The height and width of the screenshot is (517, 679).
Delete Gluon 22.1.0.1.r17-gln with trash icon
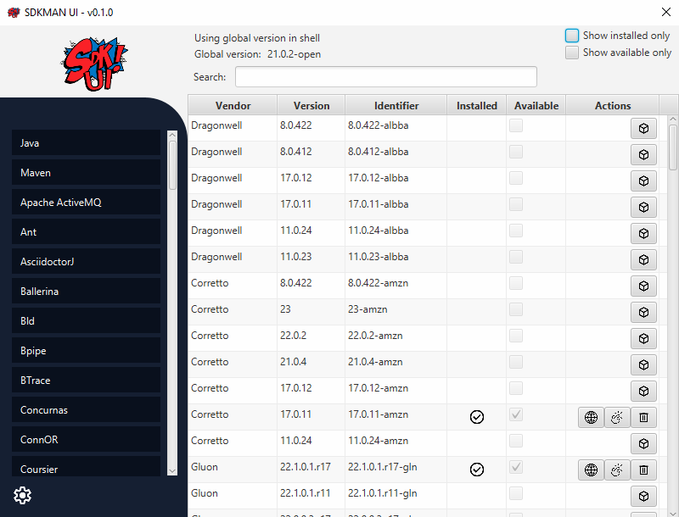pos(643,470)
